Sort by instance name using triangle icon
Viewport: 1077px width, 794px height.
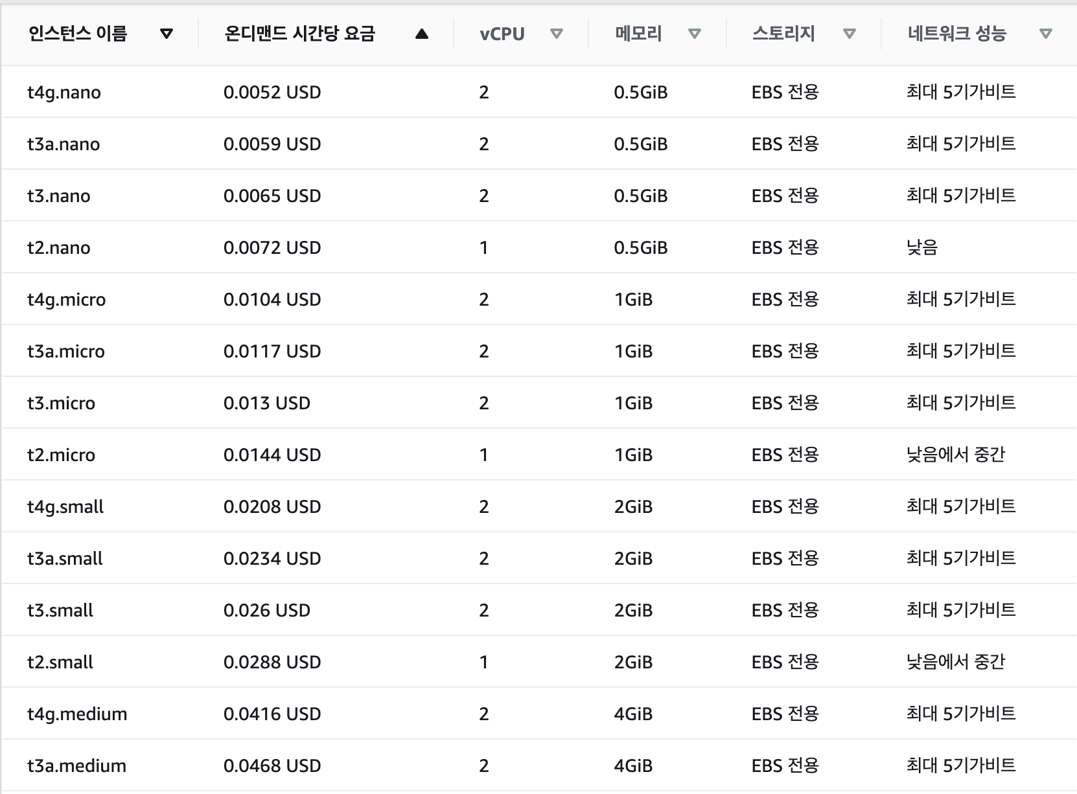pos(167,34)
